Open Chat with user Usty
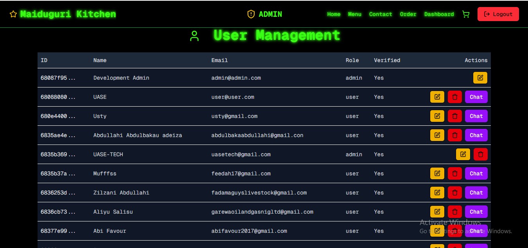The width and height of the screenshot is (528, 248). tap(476, 116)
